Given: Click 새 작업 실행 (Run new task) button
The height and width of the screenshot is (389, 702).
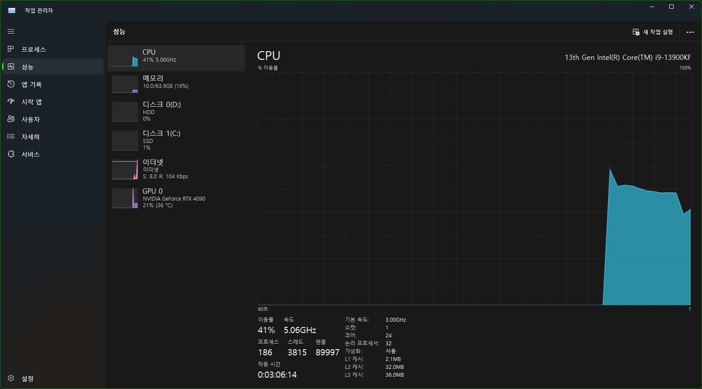Looking at the screenshot, I should pyautogui.click(x=653, y=32).
